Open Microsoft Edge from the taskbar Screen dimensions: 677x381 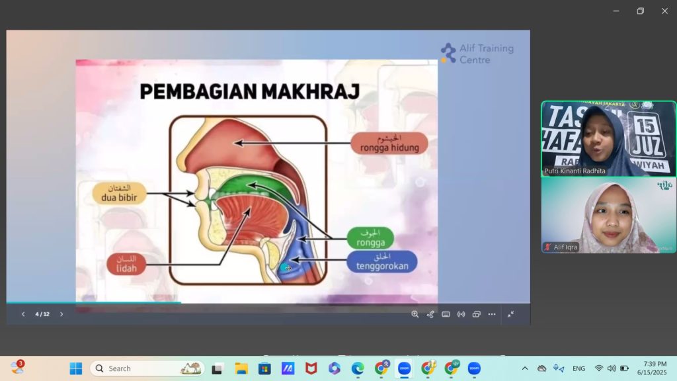click(358, 368)
